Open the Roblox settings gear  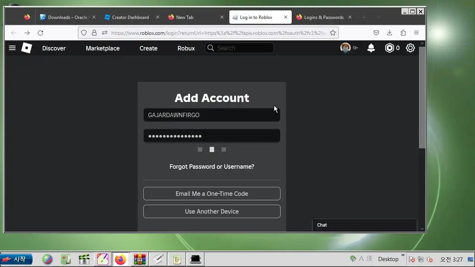click(x=410, y=48)
